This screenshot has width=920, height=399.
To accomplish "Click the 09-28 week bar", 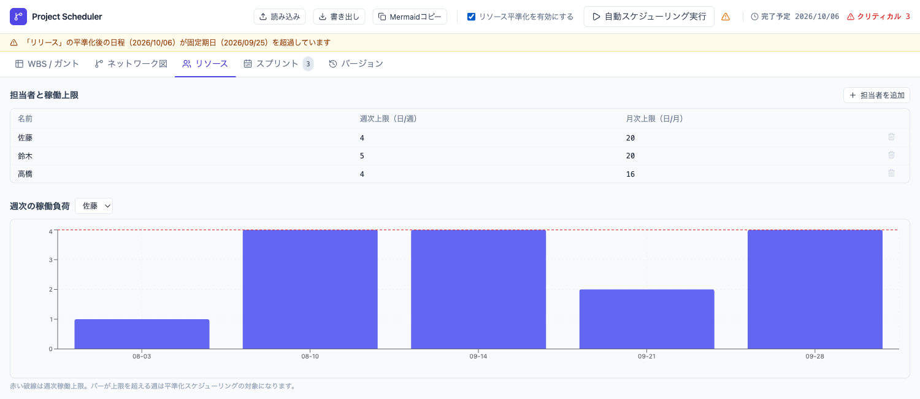I will point(815,290).
